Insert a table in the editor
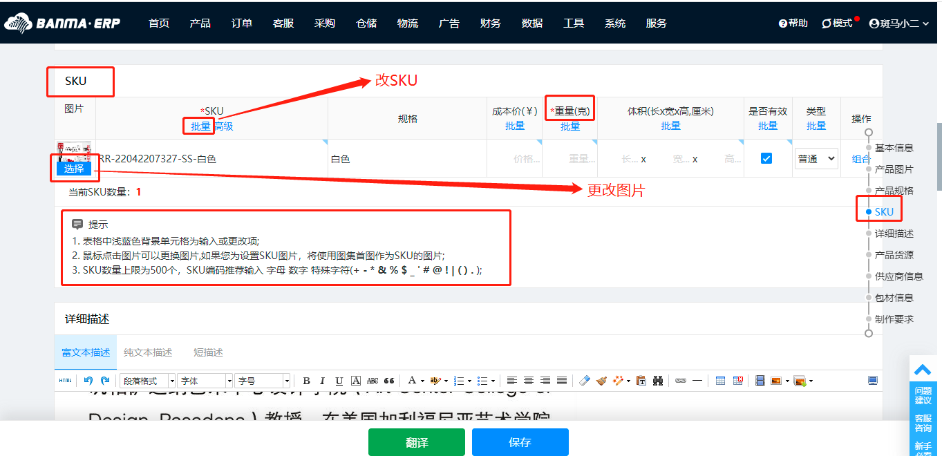The height and width of the screenshot is (456, 942). (x=720, y=381)
